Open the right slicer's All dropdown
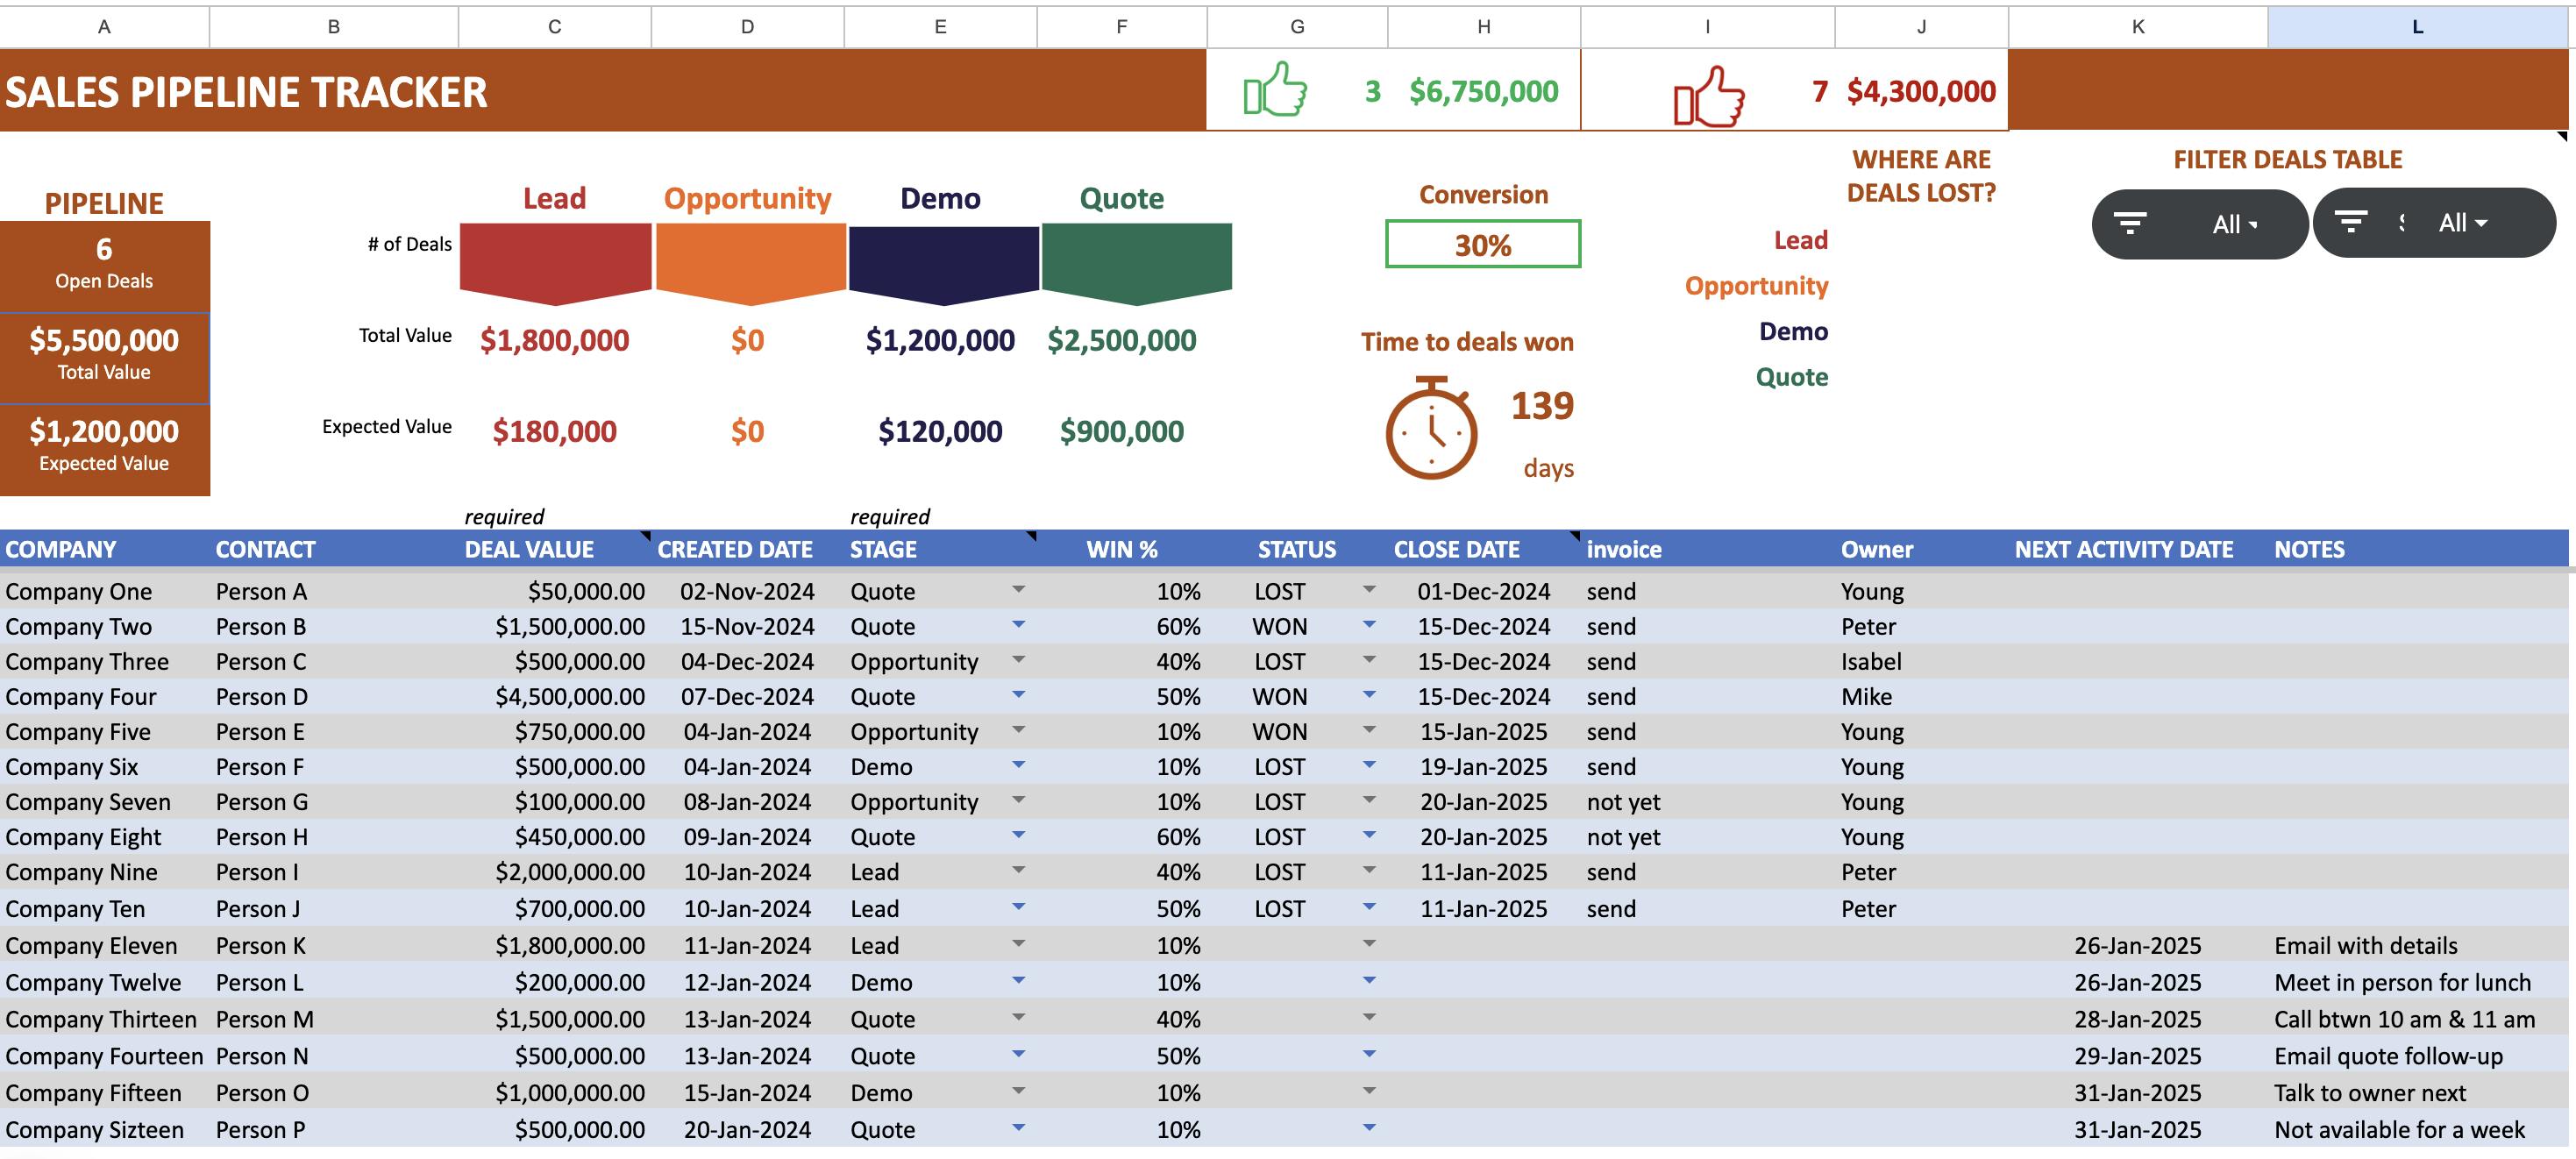The height and width of the screenshot is (1159, 2576). pos(2462,223)
